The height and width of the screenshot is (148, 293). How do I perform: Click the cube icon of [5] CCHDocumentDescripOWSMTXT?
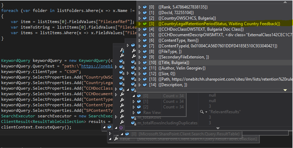145,35
